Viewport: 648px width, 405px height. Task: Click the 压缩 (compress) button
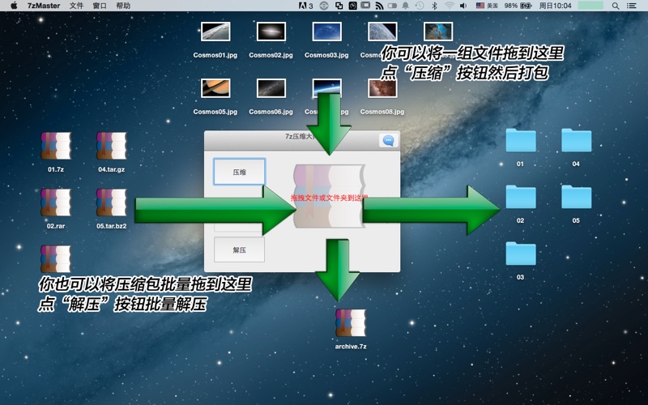pos(239,172)
